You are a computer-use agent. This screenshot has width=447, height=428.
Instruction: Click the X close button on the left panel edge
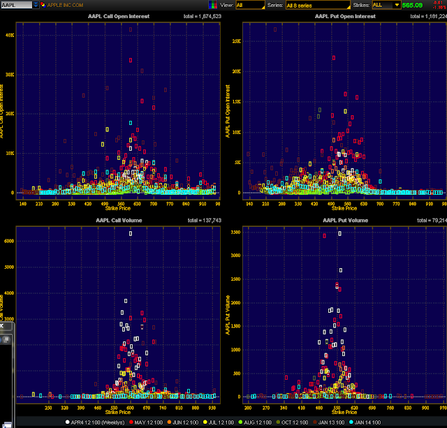click(1, 325)
